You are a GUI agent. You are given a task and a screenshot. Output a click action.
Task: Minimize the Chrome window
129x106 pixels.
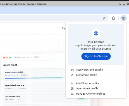pos(124,4)
